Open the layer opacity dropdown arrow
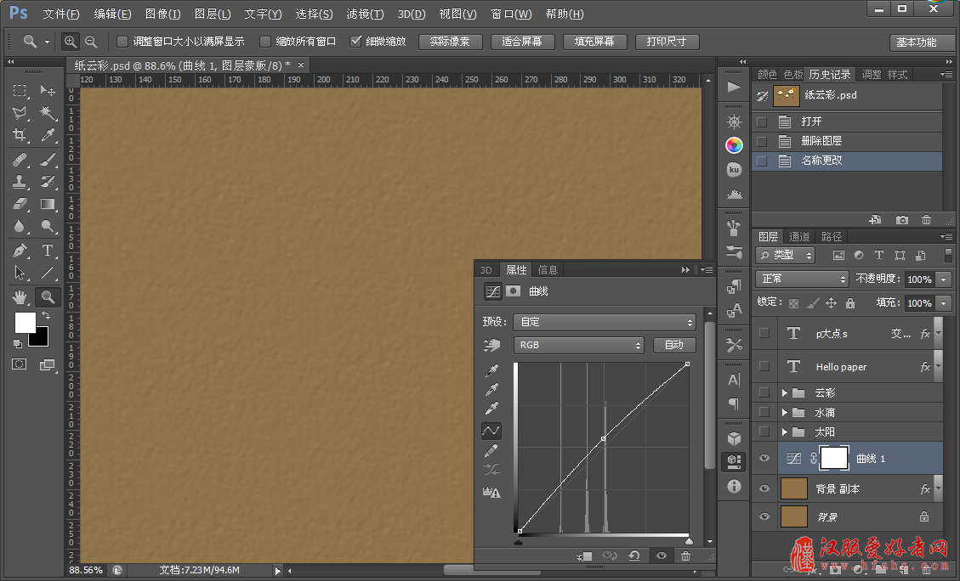This screenshot has height=581, width=960. point(944,279)
